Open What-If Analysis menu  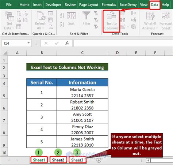pos(150,21)
